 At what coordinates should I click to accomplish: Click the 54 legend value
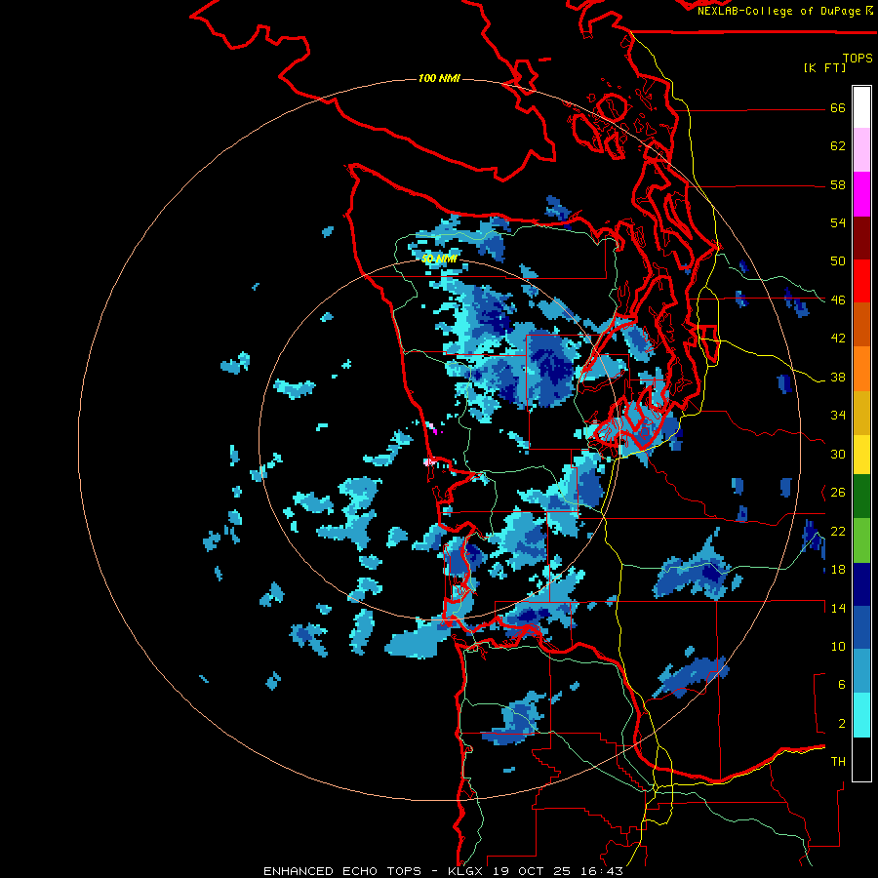coord(838,222)
